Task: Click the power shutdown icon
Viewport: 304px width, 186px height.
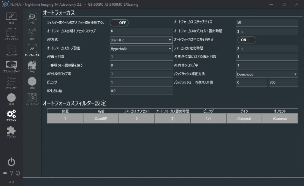Action: (x=11, y=162)
